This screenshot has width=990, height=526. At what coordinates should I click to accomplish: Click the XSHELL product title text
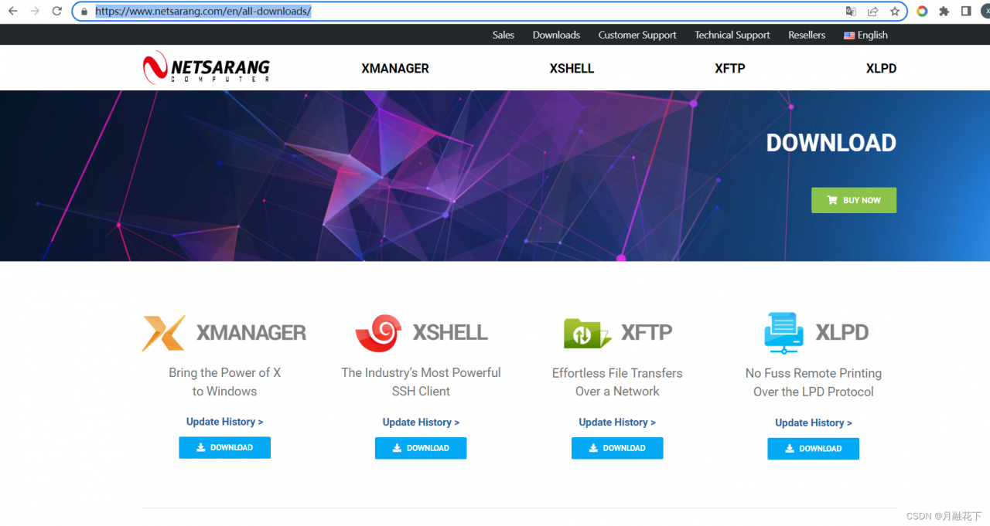click(x=450, y=333)
